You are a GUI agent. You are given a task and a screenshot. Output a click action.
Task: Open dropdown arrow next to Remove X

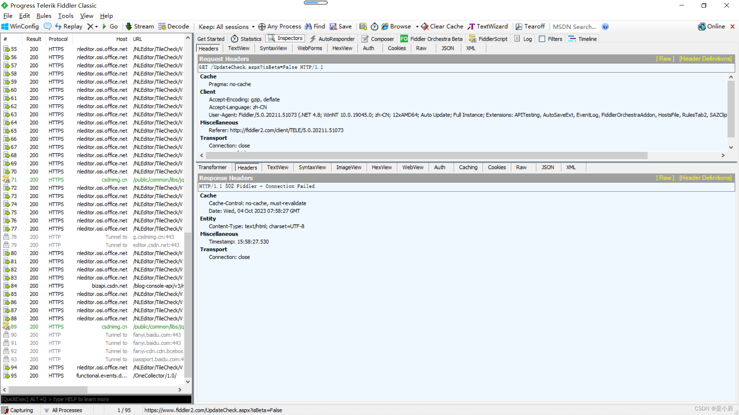(96, 27)
